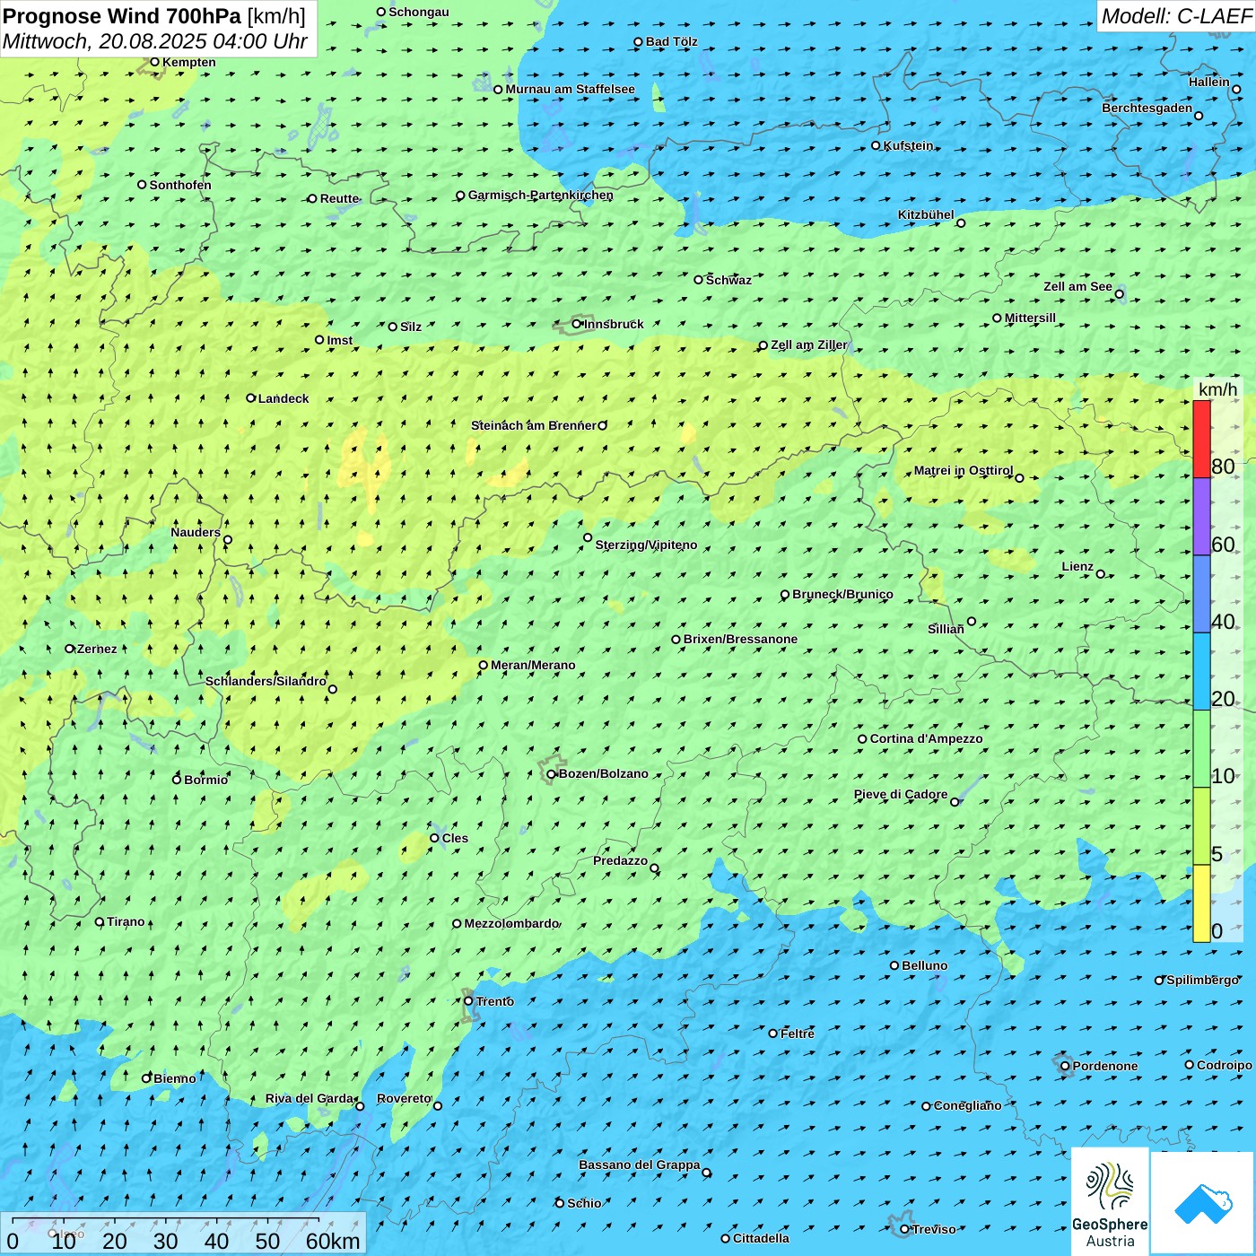Click the red 80 km/h legend color

(x=1201, y=439)
